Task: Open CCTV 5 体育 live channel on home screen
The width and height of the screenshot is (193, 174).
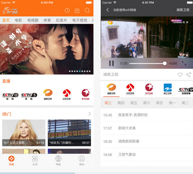Action: tap(29, 96)
